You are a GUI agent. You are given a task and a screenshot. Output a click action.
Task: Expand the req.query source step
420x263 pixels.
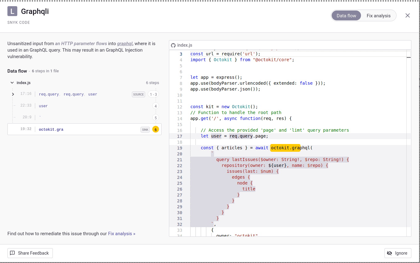[x=13, y=94]
